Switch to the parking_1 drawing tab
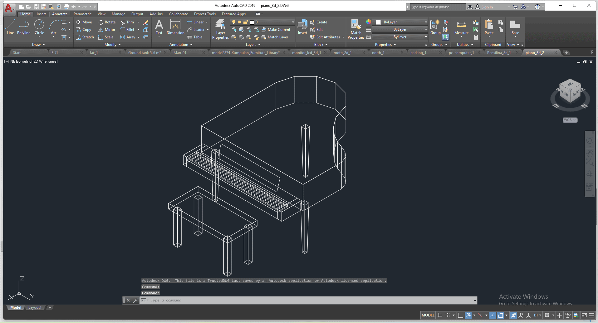 coord(418,53)
